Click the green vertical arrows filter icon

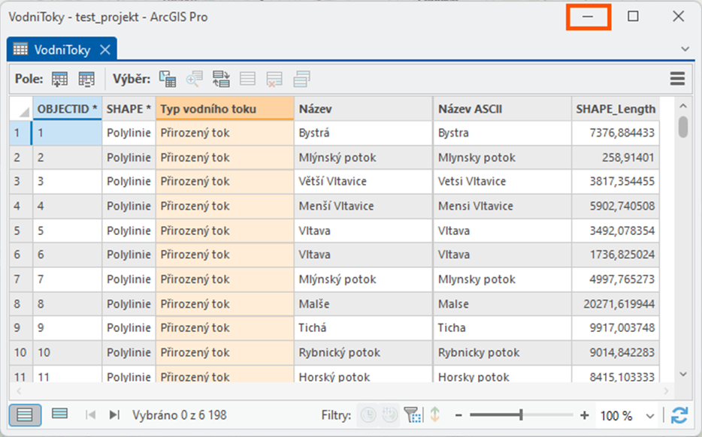pos(434,415)
